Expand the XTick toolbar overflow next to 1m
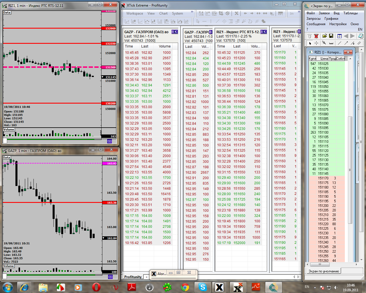This screenshot has height=293, width=366. 299,12
